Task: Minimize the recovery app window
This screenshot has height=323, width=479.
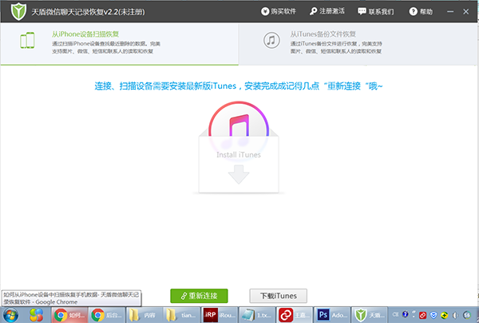Action: coord(450,12)
